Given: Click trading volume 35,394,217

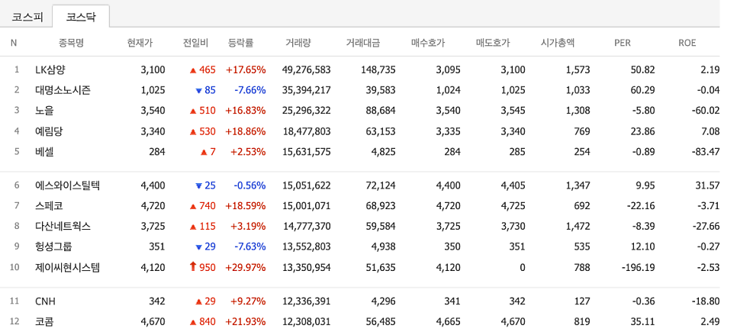Looking at the screenshot, I should [307, 90].
